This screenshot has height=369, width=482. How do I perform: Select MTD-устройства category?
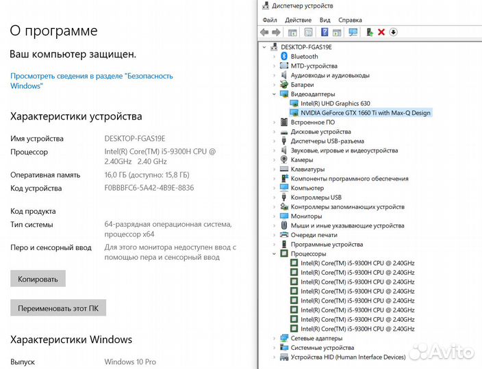click(314, 66)
